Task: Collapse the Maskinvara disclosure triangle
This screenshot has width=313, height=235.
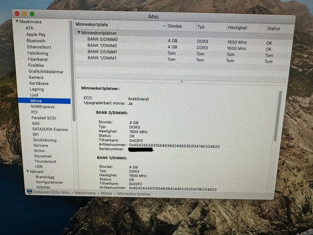Action: click(x=17, y=21)
